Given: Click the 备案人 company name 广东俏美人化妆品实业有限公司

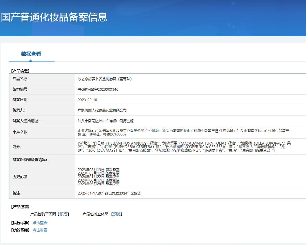Looking at the screenshot, I should pos(102,110).
